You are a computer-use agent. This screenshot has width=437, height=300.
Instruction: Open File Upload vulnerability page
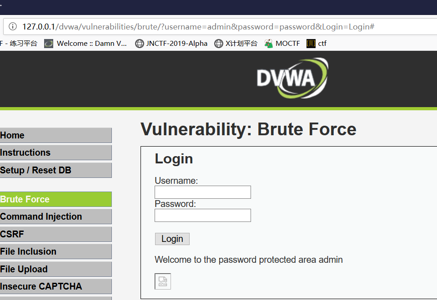point(55,269)
